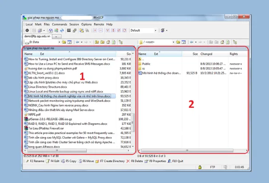
Task: Click the Select Files plus icon
Action: tap(95, 31)
